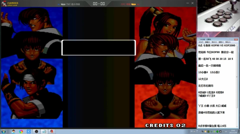Click the penguin QQ tray icon
Screen dimensions: 240x134
point(202,132)
